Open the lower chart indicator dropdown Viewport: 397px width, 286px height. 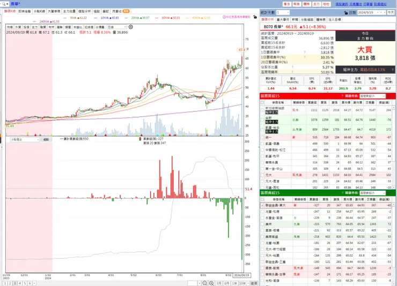coord(25,139)
